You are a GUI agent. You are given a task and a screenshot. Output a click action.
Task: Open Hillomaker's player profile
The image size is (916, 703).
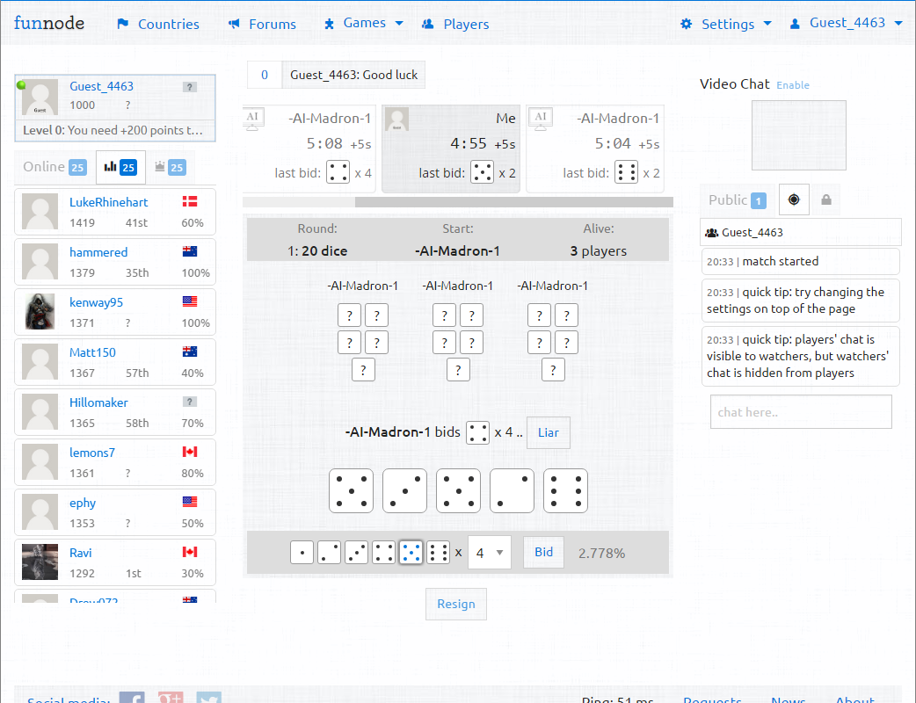tap(98, 402)
